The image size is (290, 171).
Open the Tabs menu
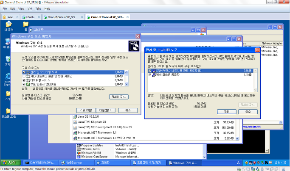[x=38, y=8]
